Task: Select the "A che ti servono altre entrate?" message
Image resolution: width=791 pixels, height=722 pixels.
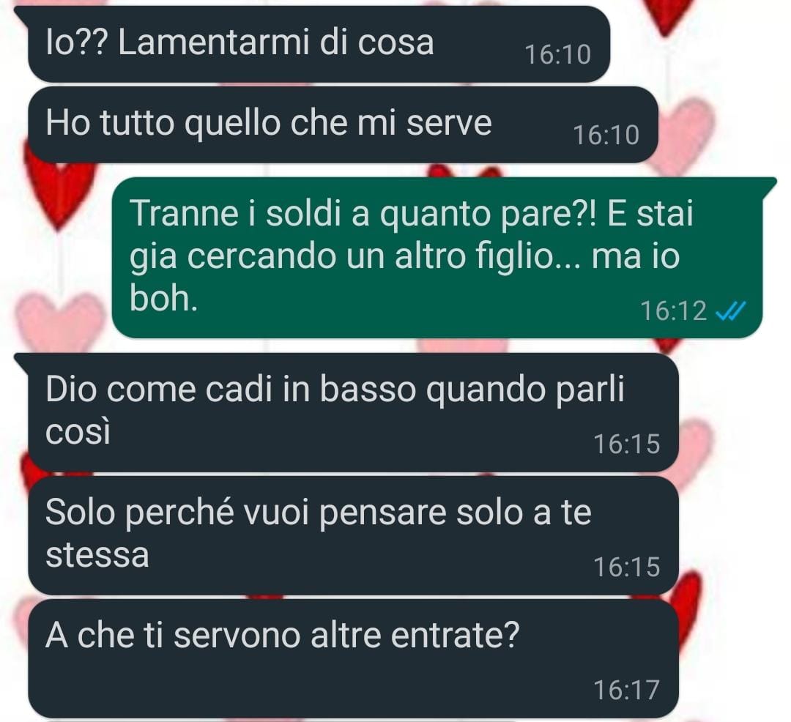Action: [353, 658]
